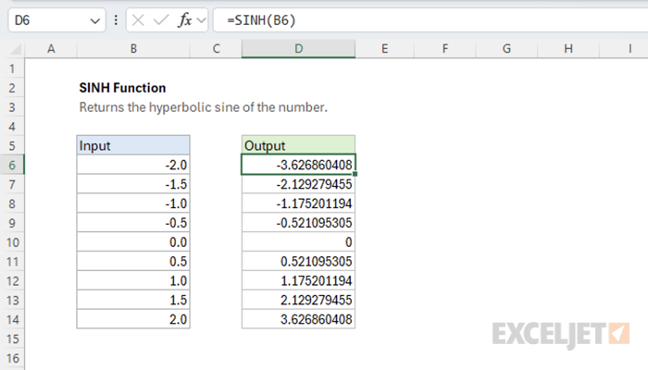Select input cell with 1.5
The height and width of the screenshot is (370, 648).
[133, 301]
